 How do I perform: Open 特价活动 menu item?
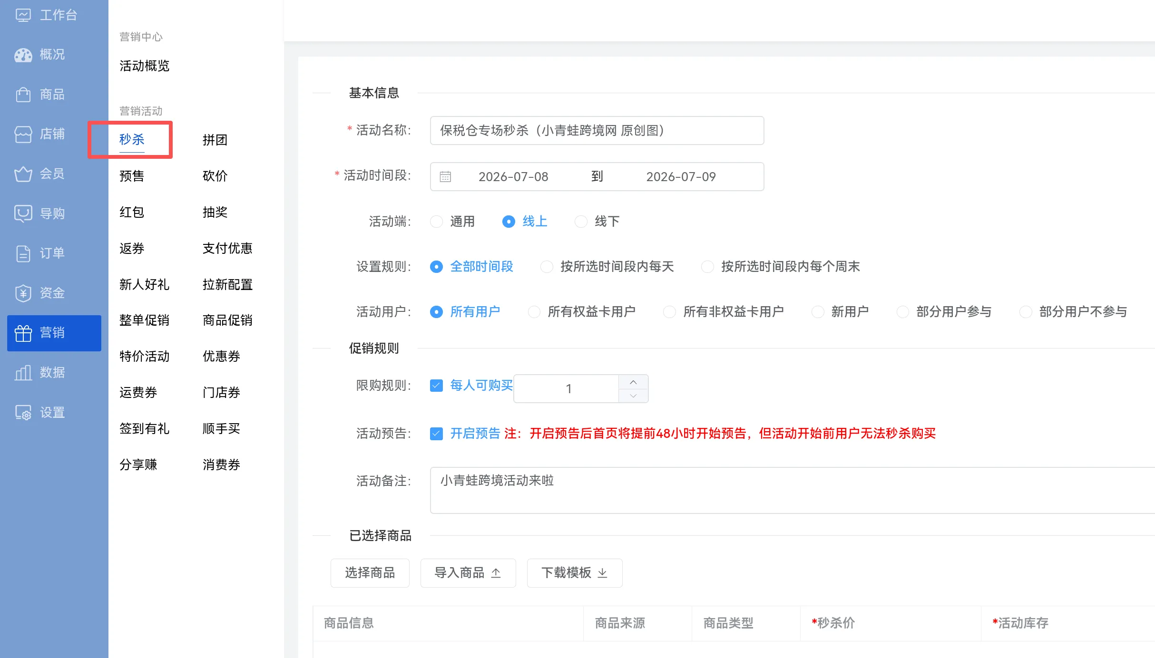[145, 357]
